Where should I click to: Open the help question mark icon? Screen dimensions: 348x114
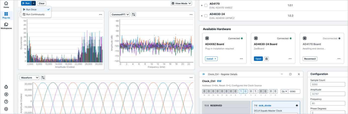[x=6, y=102]
